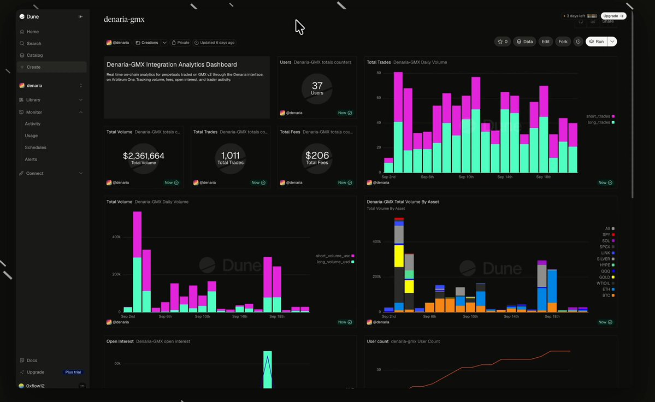The width and height of the screenshot is (655, 402).
Task: Click the Upgrade pill at top right
Action: click(613, 16)
